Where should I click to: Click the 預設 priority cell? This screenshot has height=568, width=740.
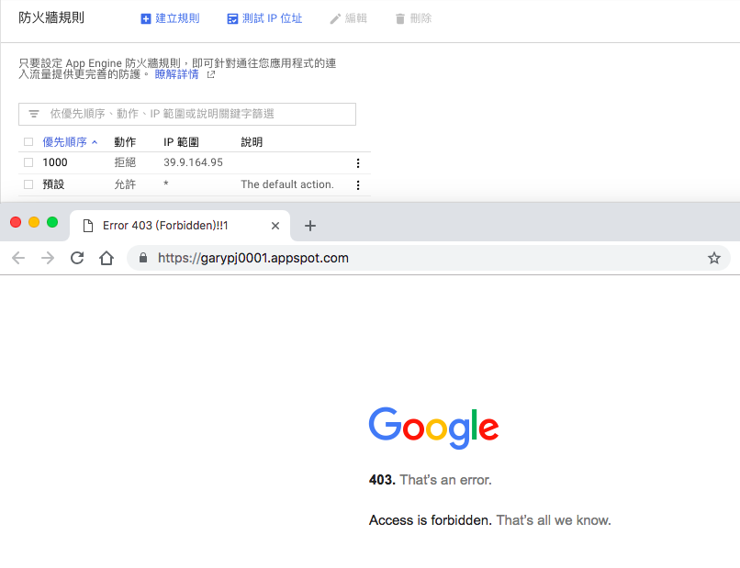click(x=53, y=184)
